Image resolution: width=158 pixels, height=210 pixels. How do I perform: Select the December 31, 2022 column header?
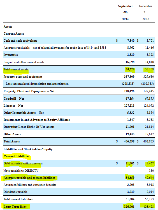pyautogui.click(x=145, y=12)
